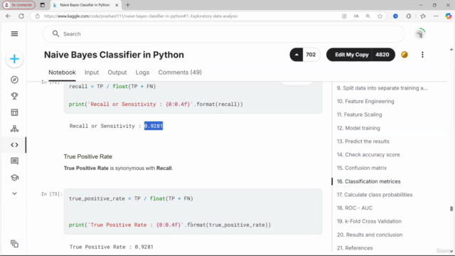The image size is (455, 256).
Task: Open Competitions trophy icon
Action: [14, 96]
